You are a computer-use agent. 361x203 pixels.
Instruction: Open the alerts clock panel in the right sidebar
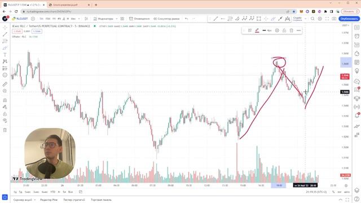coord(357,36)
